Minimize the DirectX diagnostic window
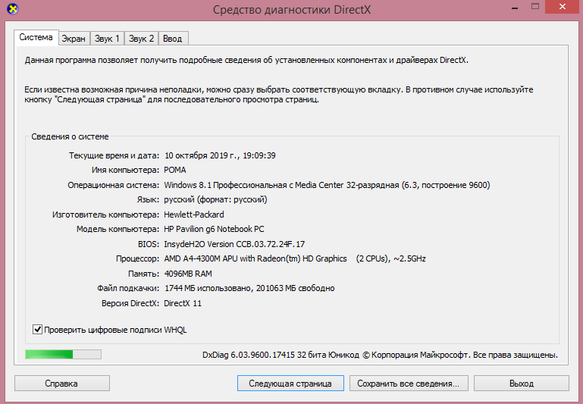Screen dimensions: 583x404 click(515, 8)
